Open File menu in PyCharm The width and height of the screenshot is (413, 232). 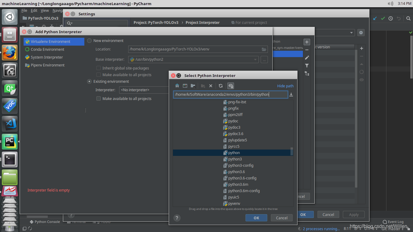(x=24, y=11)
